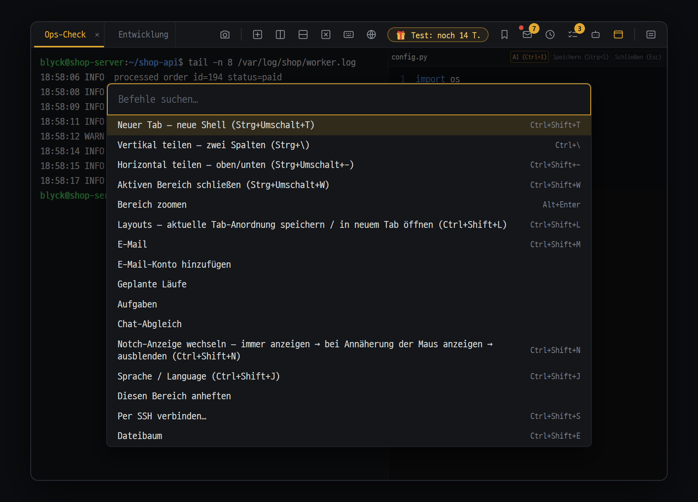Click the horizontal split icon
The width and height of the screenshot is (698, 502).
pos(303,35)
